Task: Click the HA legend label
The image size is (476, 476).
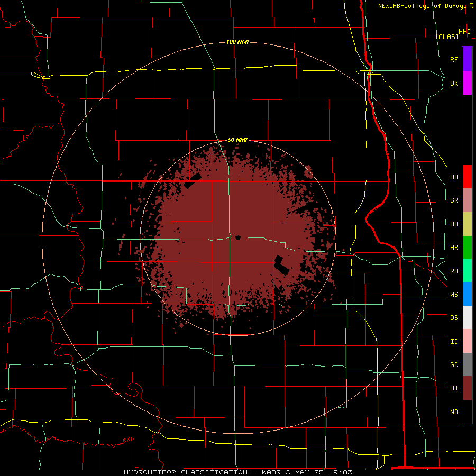Action: (454, 177)
